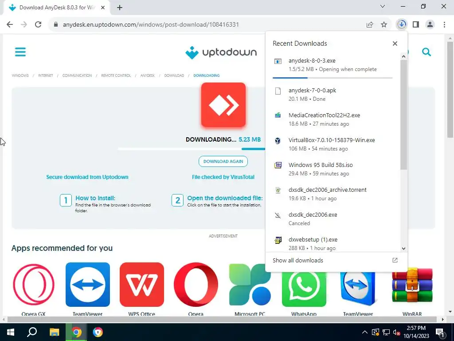Click the address bar URL

(x=151, y=24)
